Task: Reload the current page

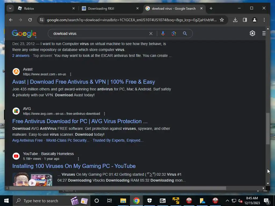Action: [x=30, y=20]
